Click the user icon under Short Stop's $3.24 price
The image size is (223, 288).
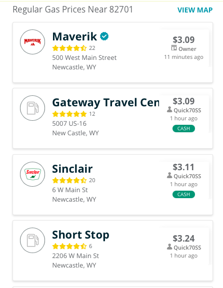click(169, 247)
